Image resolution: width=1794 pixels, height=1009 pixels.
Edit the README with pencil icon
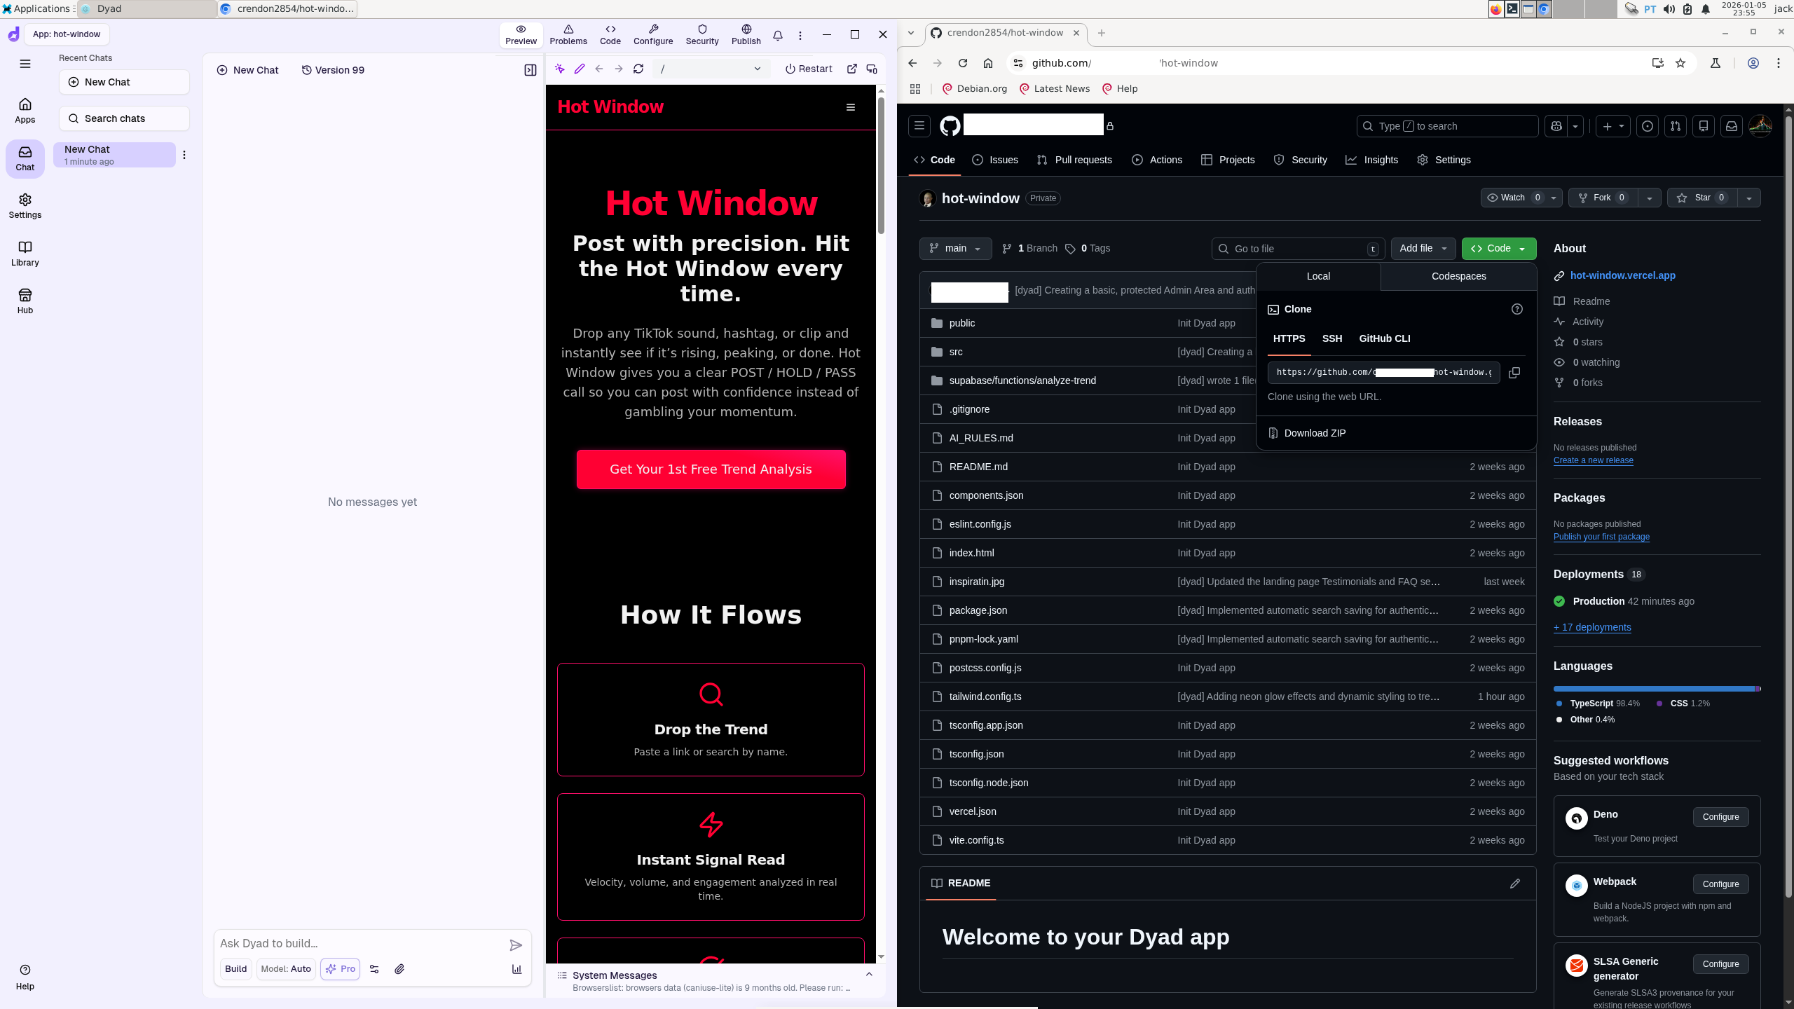point(1515,884)
